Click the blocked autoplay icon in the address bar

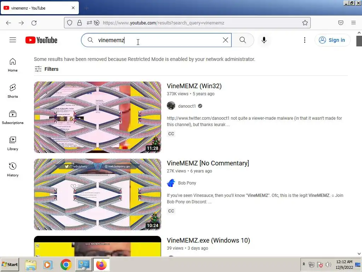click(x=97, y=23)
